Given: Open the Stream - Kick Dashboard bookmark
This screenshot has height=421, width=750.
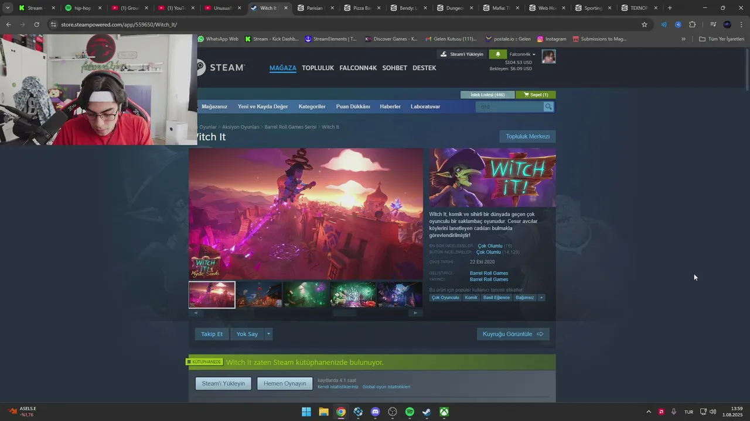Looking at the screenshot, I should tap(272, 39).
